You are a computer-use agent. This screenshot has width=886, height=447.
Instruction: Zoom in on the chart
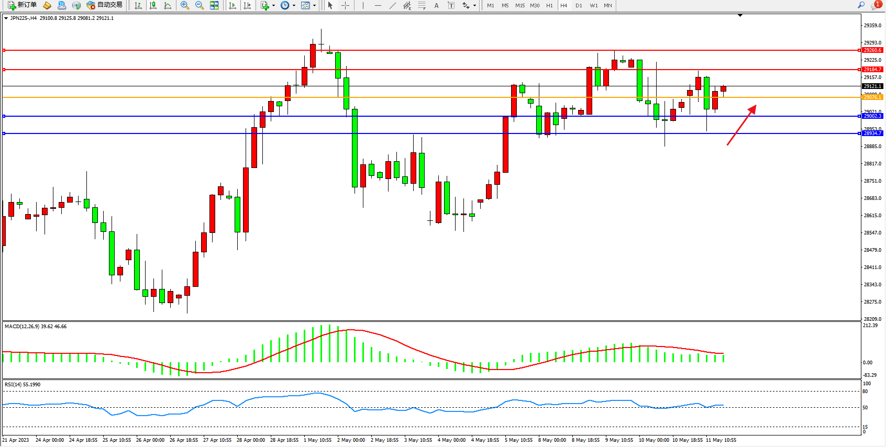(184, 5)
